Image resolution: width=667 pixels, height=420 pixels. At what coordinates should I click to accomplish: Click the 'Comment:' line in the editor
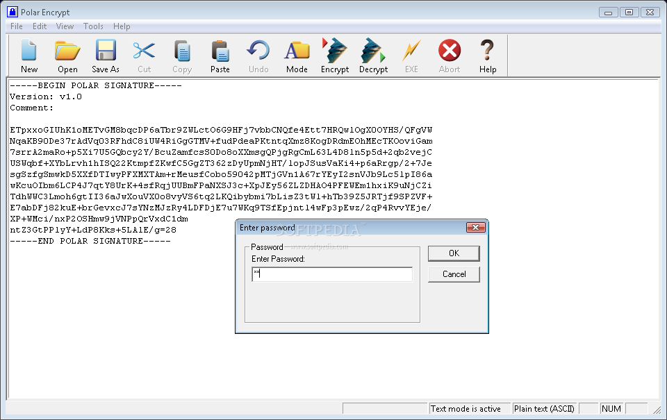(x=32, y=108)
